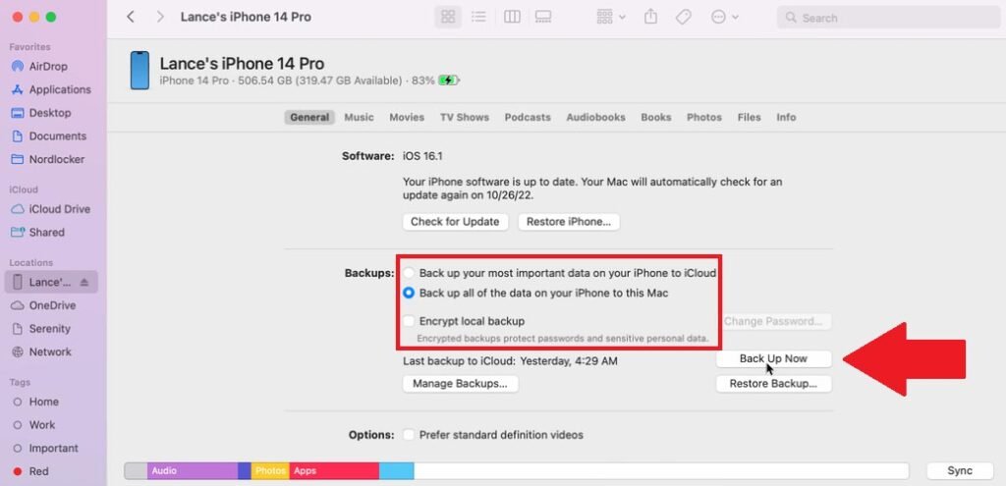The width and height of the screenshot is (1006, 486).
Task: Open the more actions ellipsis menu
Action: [x=725, y=18]
